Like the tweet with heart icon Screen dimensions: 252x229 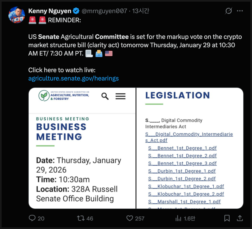click(130, 218)
